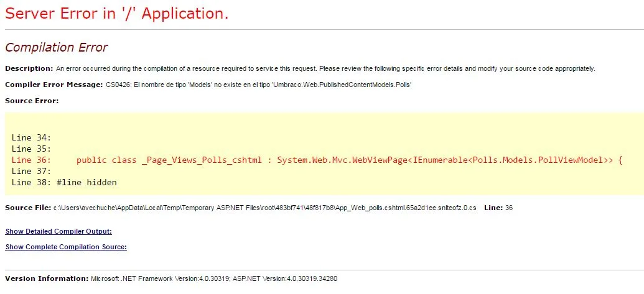644x294 pixels.
Task: Click the 'Version Information:' label
Action: [x=47, y=279]
